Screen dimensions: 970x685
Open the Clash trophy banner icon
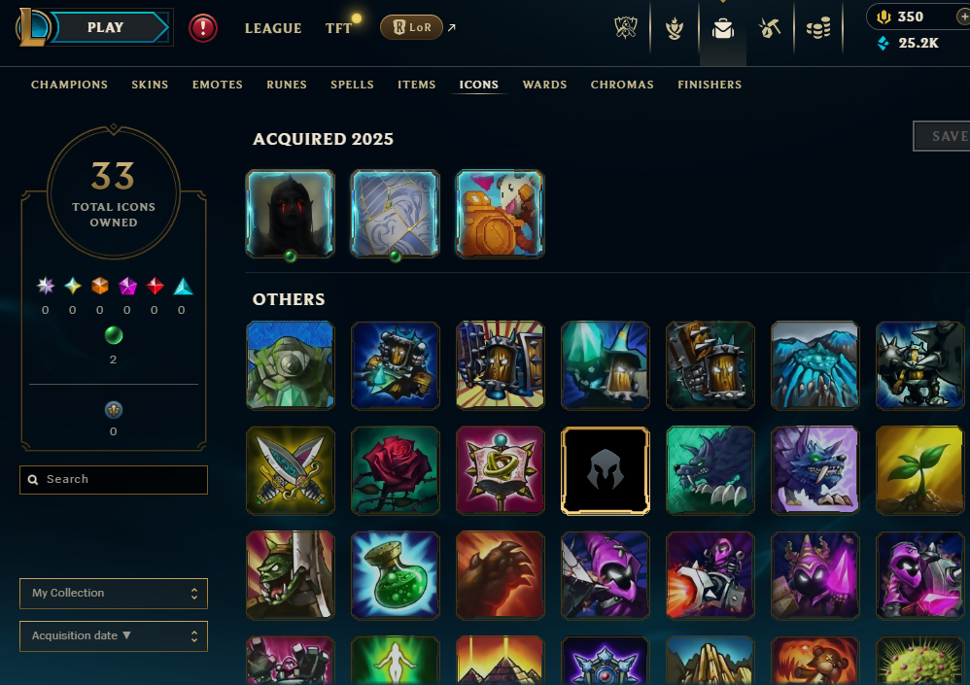click(x=625, y=28)
